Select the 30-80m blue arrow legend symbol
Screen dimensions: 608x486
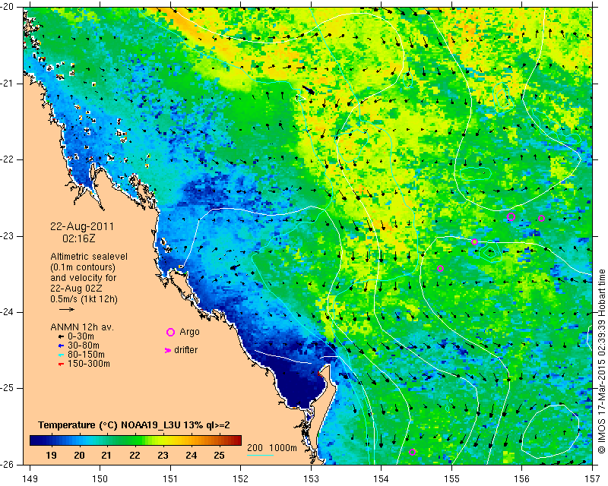[x=61, y=346]
